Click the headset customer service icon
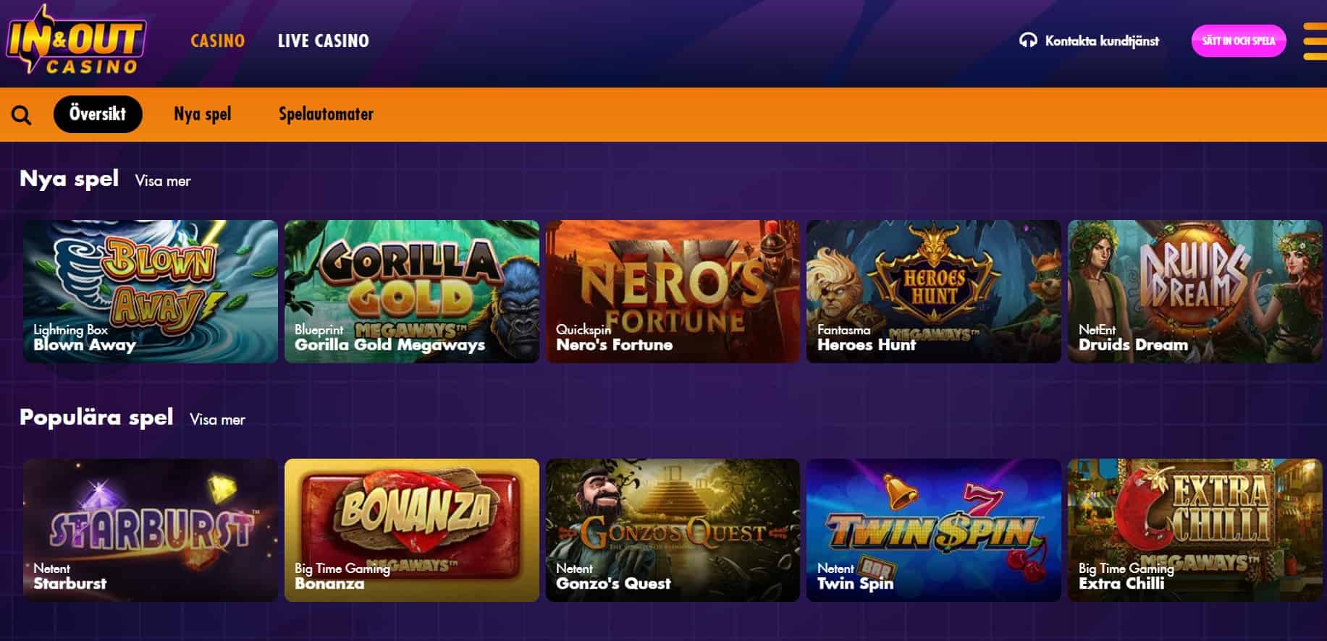Viewport: 1327px width, 641px height. tap(1028, 41)
